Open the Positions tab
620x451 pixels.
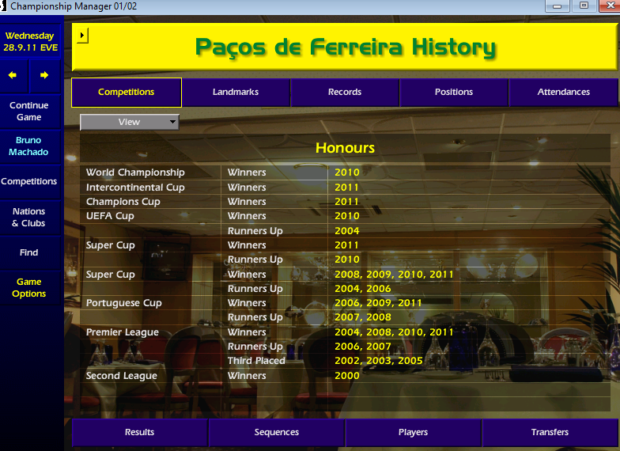tap(454, 92)
